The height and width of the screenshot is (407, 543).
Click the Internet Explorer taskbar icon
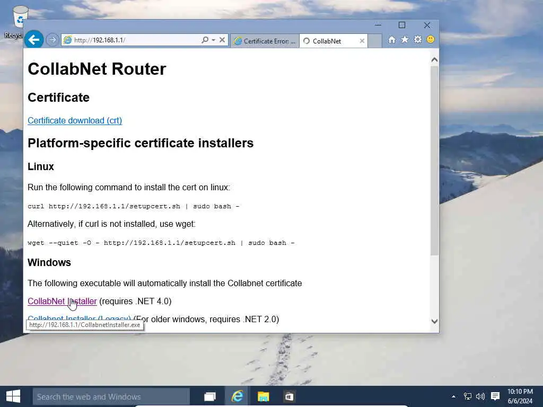(x=237, y=396)
